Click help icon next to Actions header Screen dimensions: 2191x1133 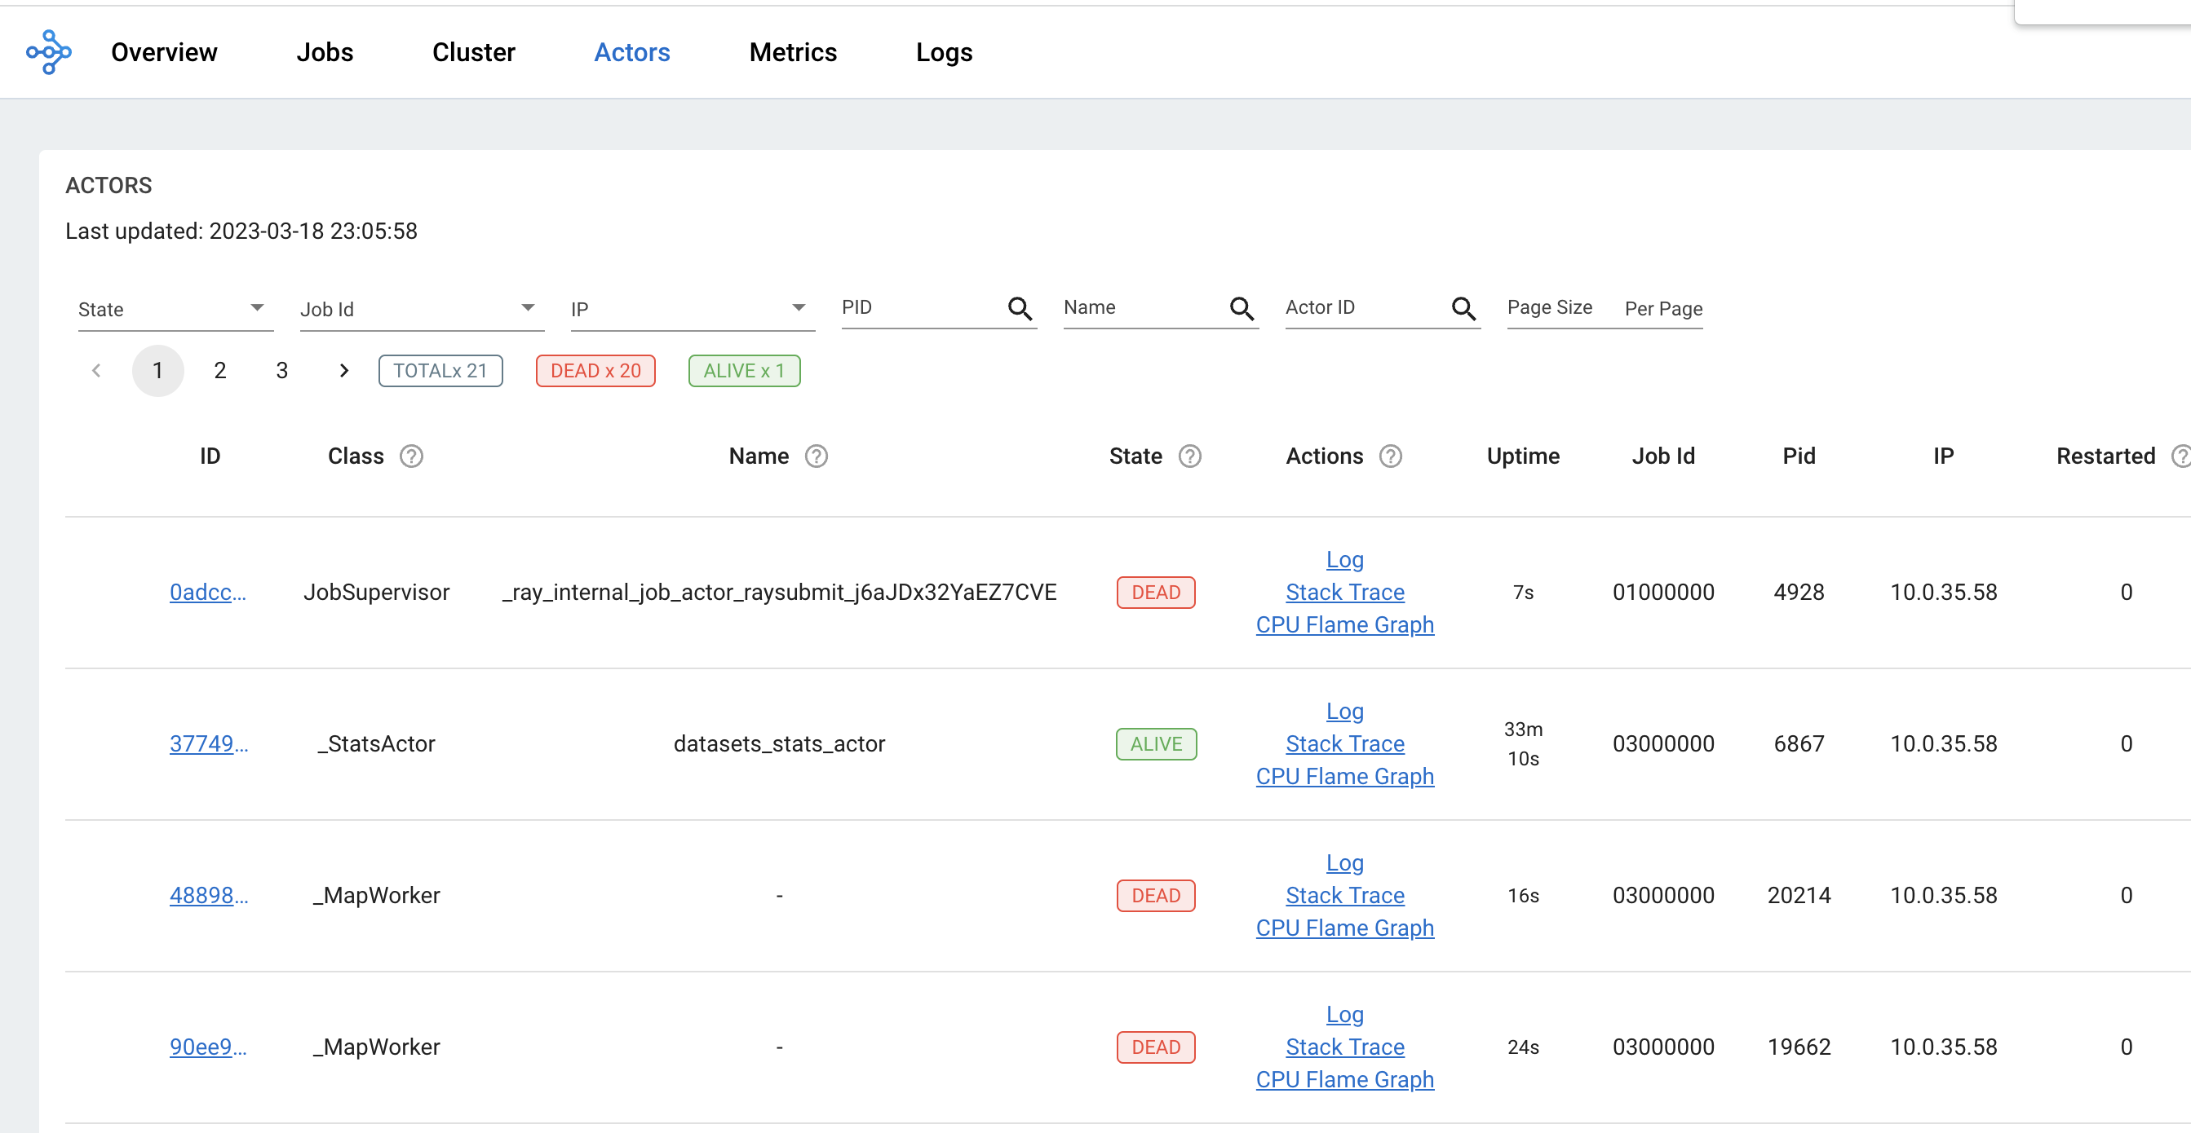pyautogui.click(x=1390, y=456)
